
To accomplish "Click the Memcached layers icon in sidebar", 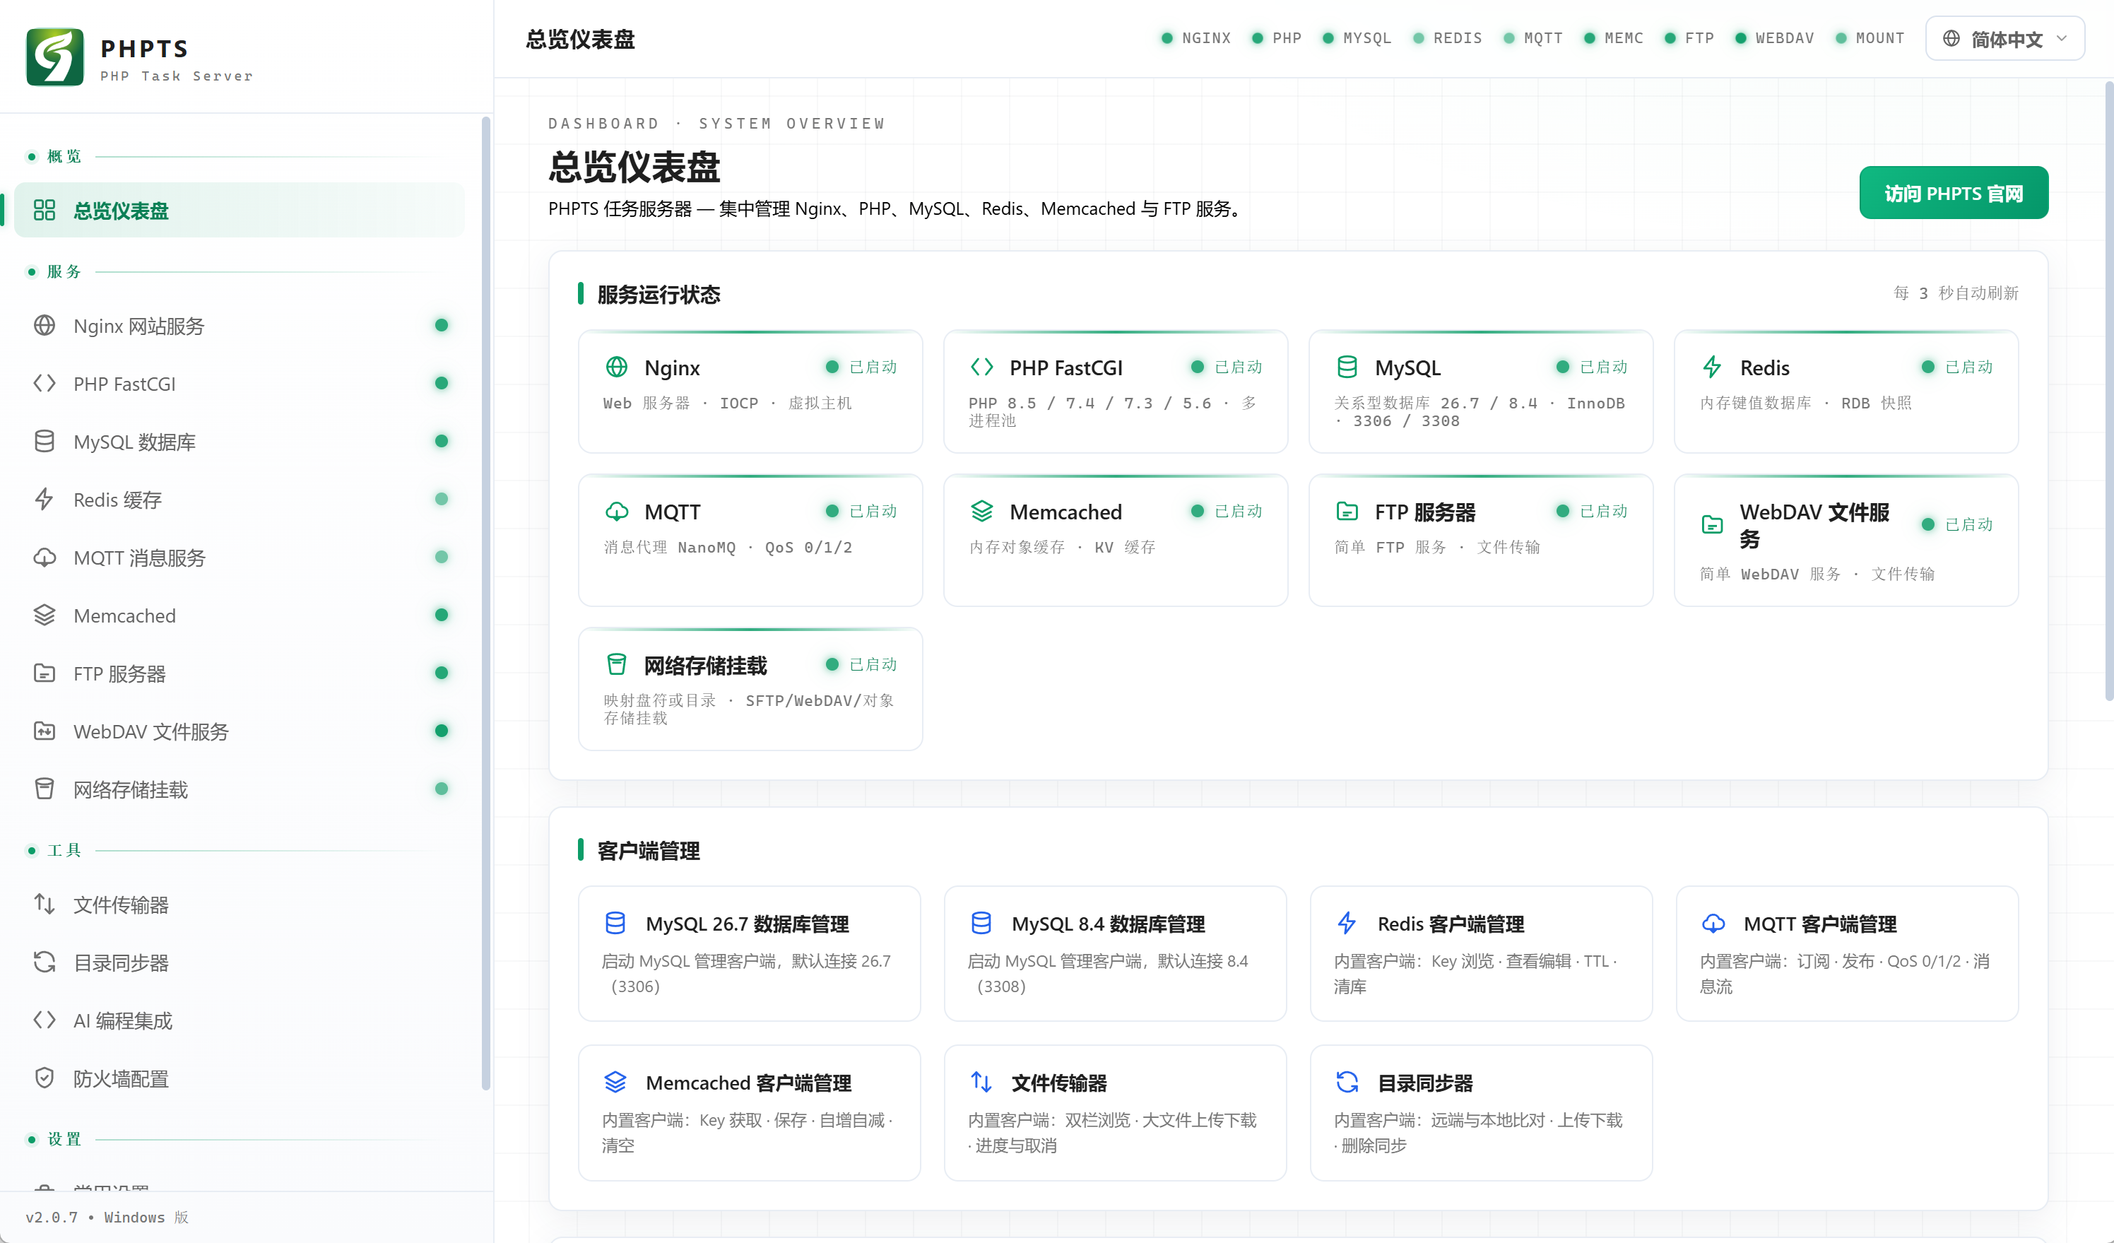I will click(x=45, y=615).
